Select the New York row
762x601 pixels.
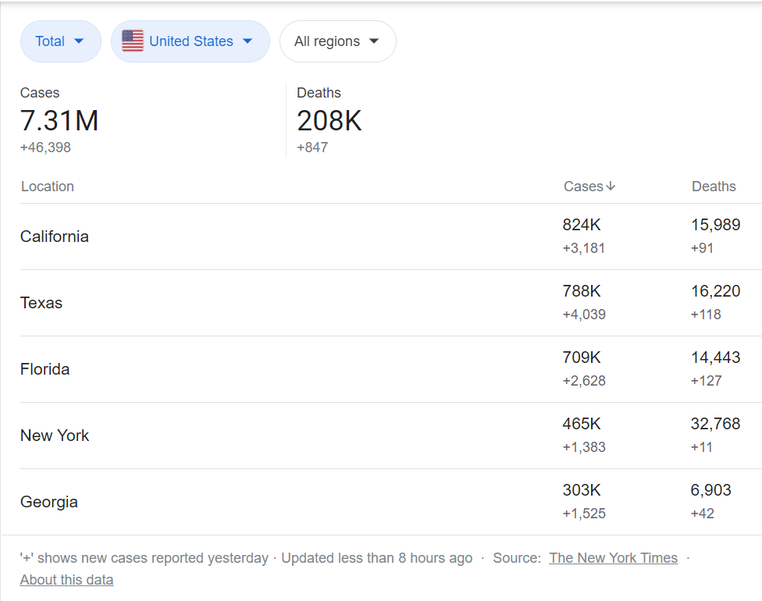(x=390, y=436)
